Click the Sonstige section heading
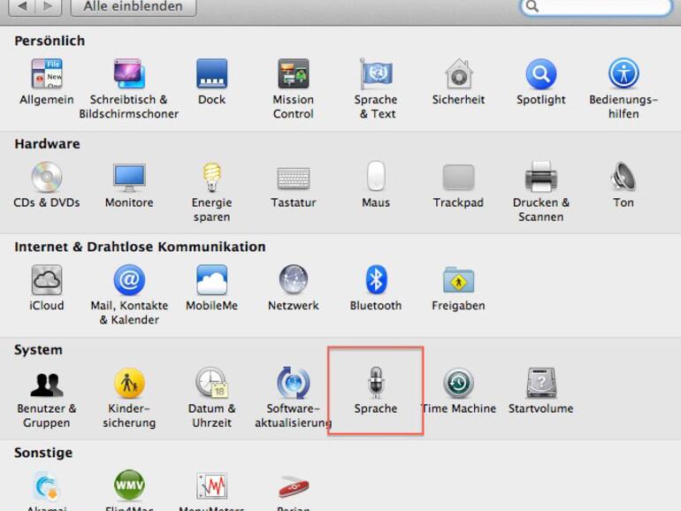 (43, 453)
